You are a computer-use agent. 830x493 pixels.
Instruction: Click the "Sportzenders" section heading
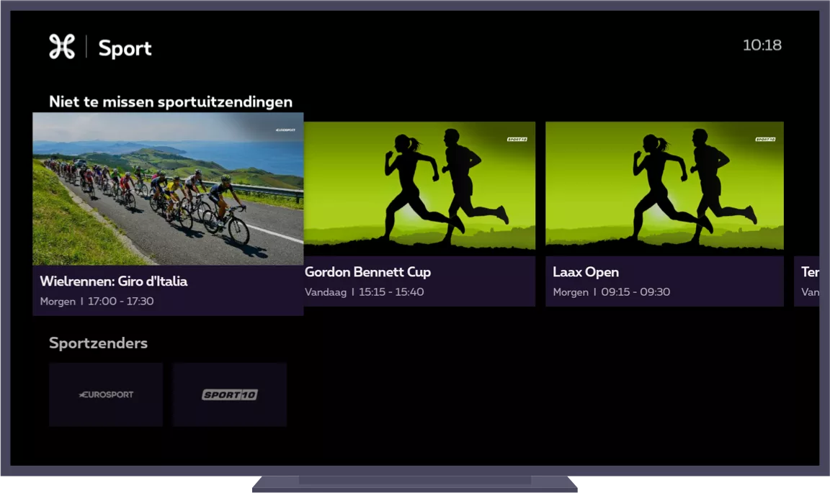tap(98, 343)
